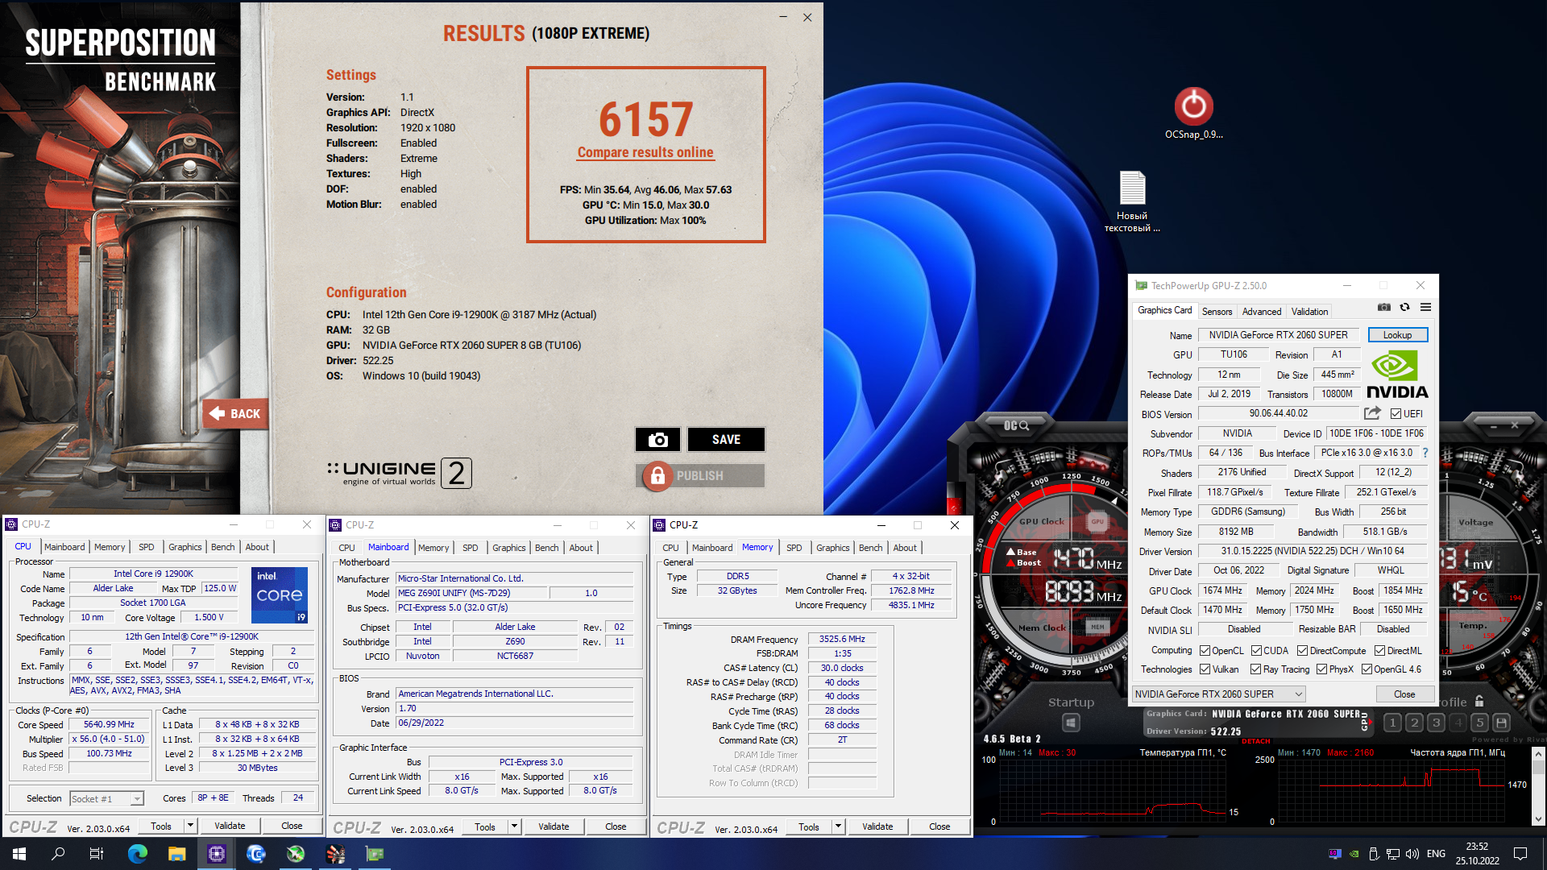
Task: Click the Afterburner graph vertical scrollbar
Action: (x=1538, y=787)
